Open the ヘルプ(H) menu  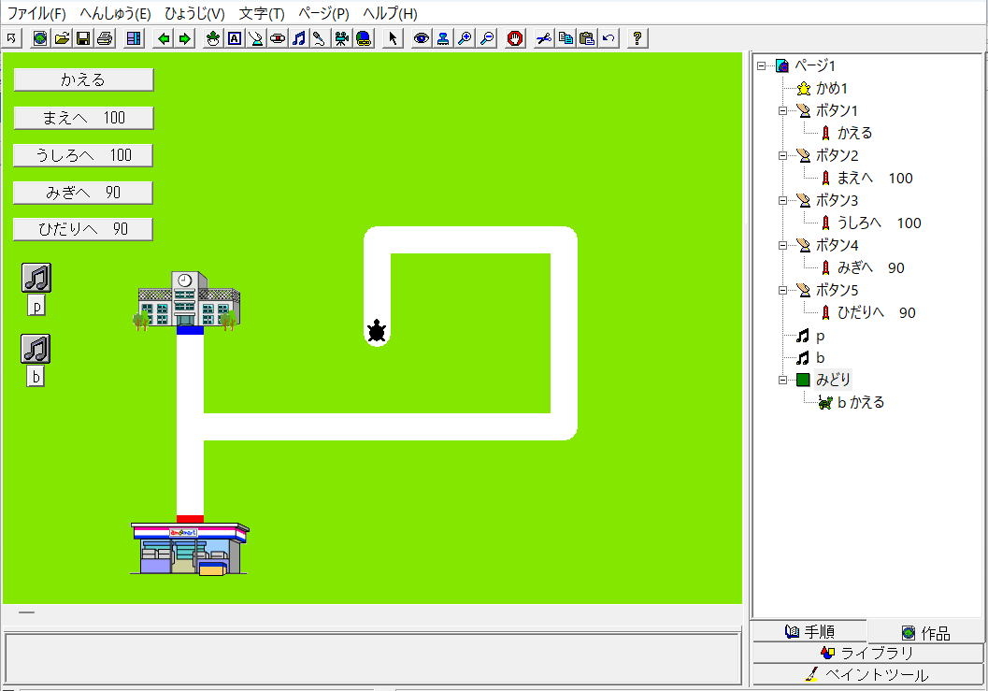[x=390, y=13]
